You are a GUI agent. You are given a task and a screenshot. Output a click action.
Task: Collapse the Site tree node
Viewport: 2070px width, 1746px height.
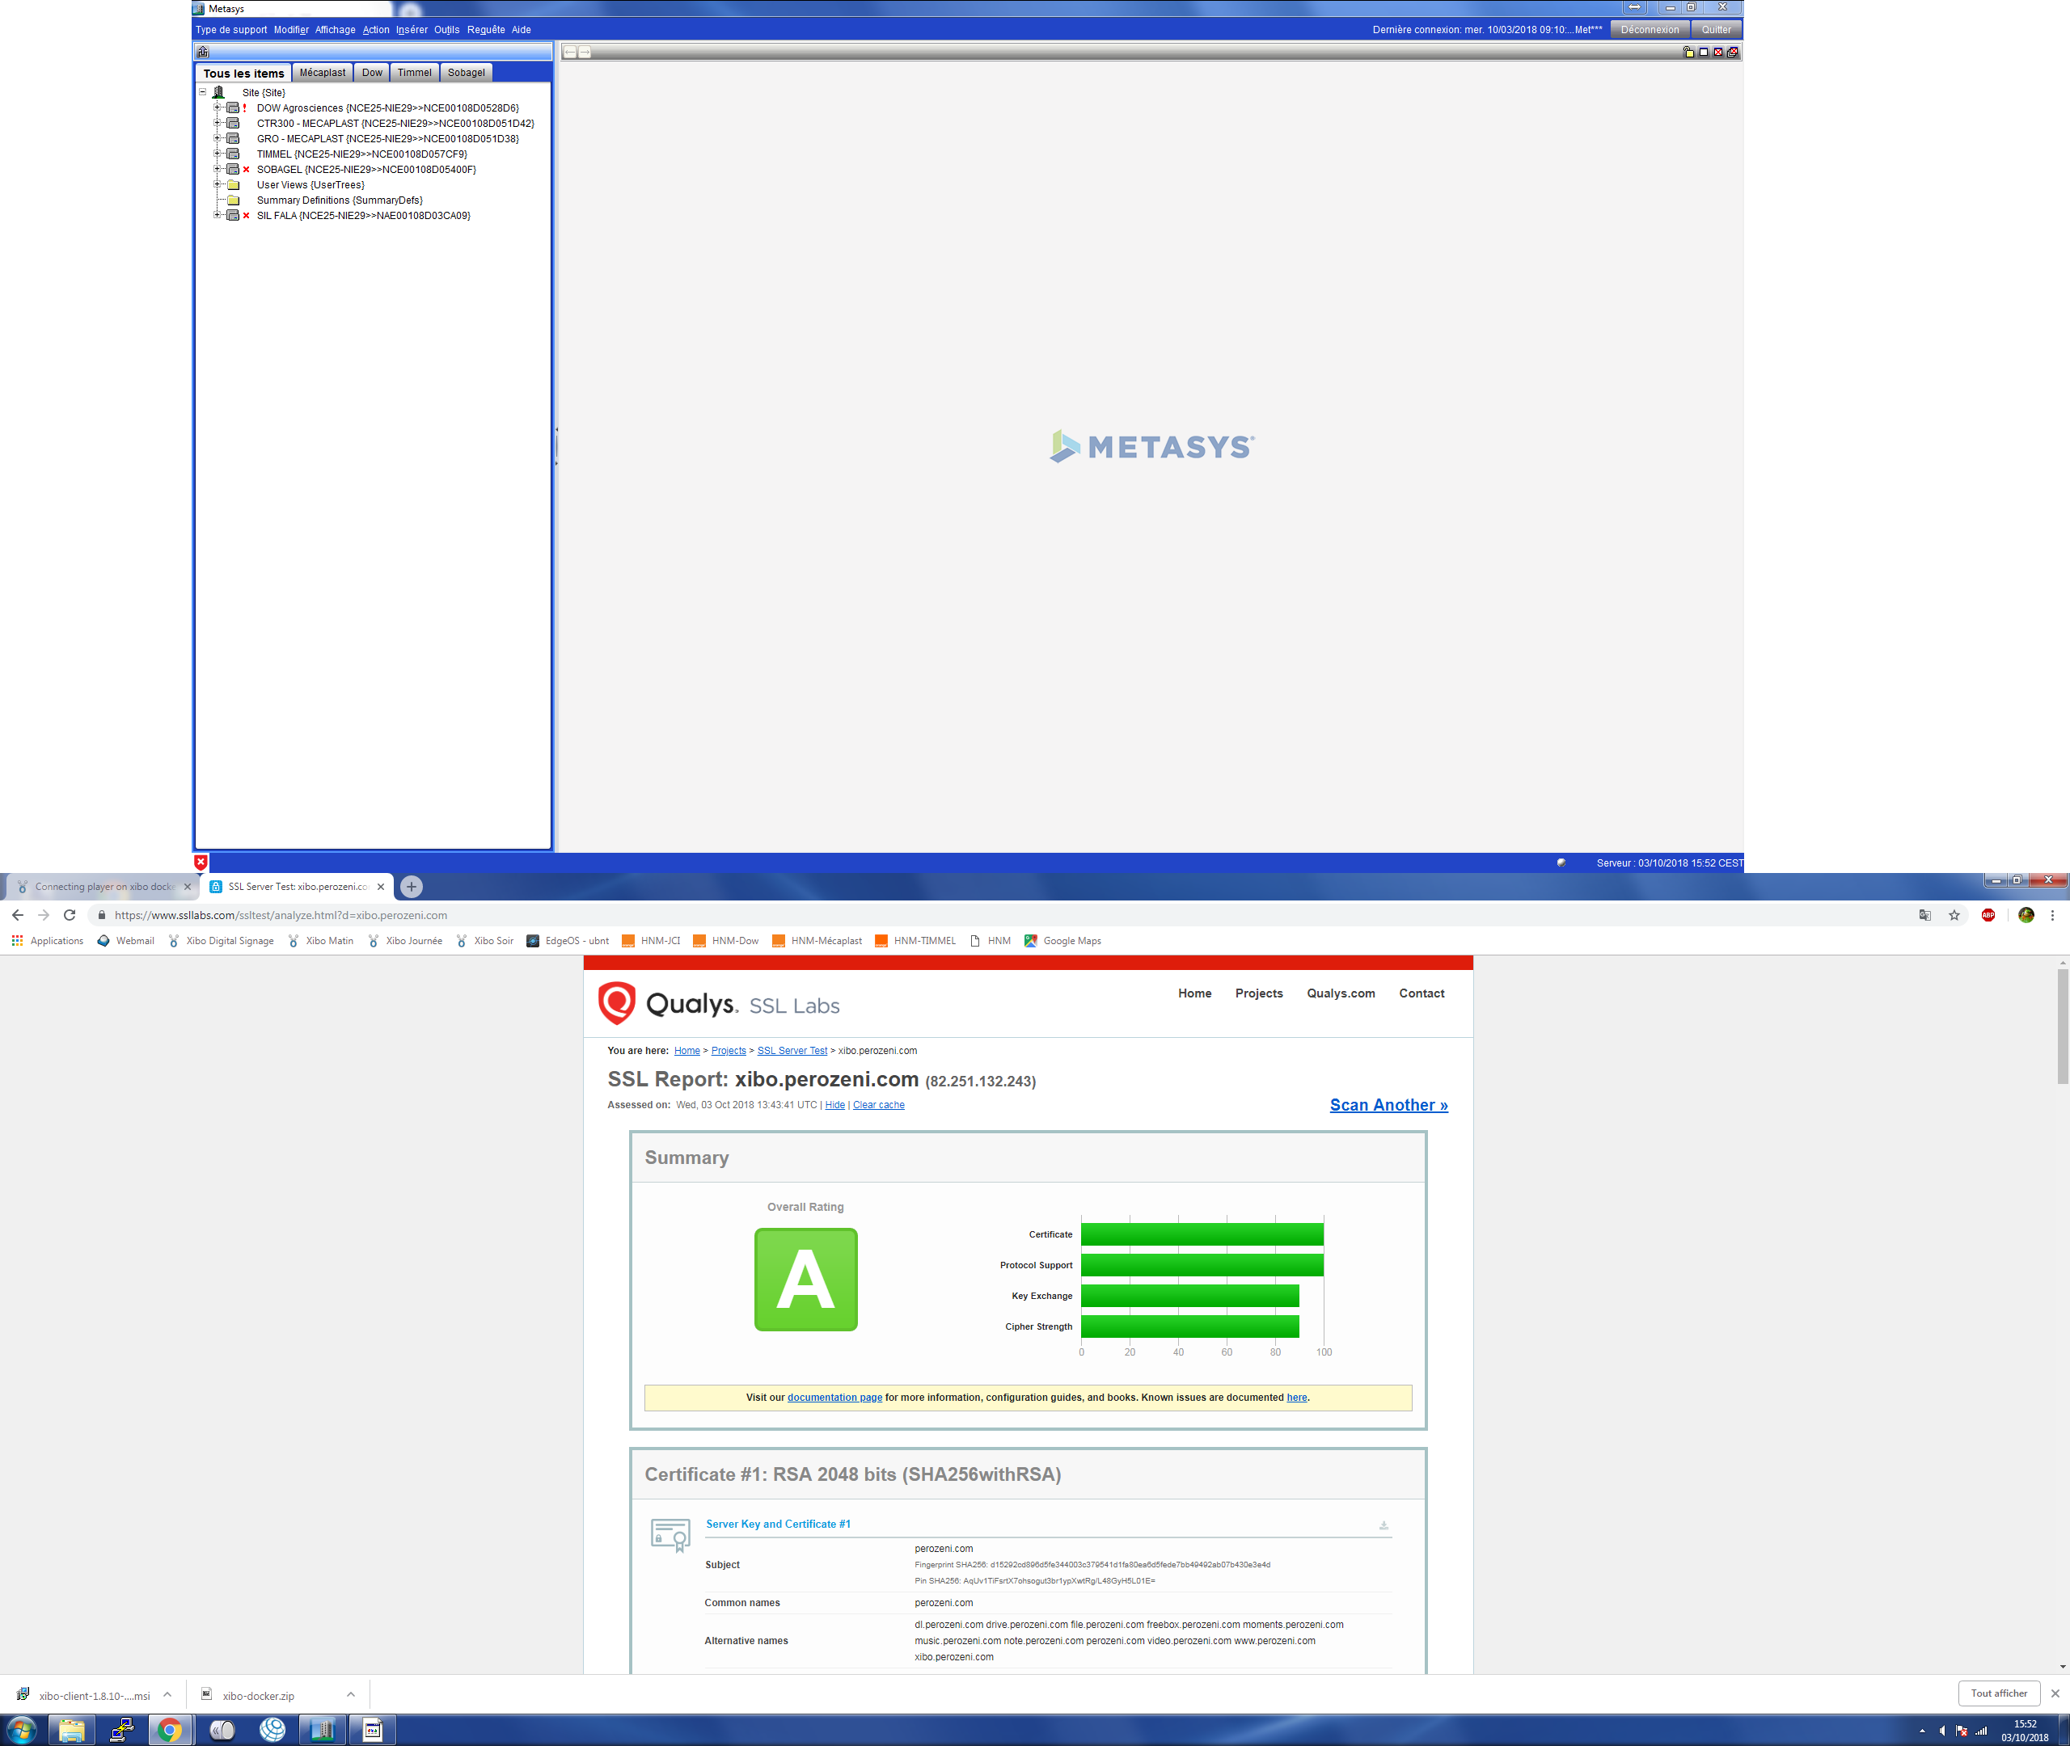[203, 92]
